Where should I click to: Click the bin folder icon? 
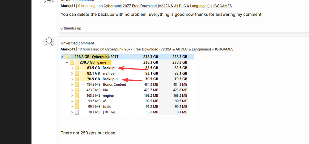point(77,90)
